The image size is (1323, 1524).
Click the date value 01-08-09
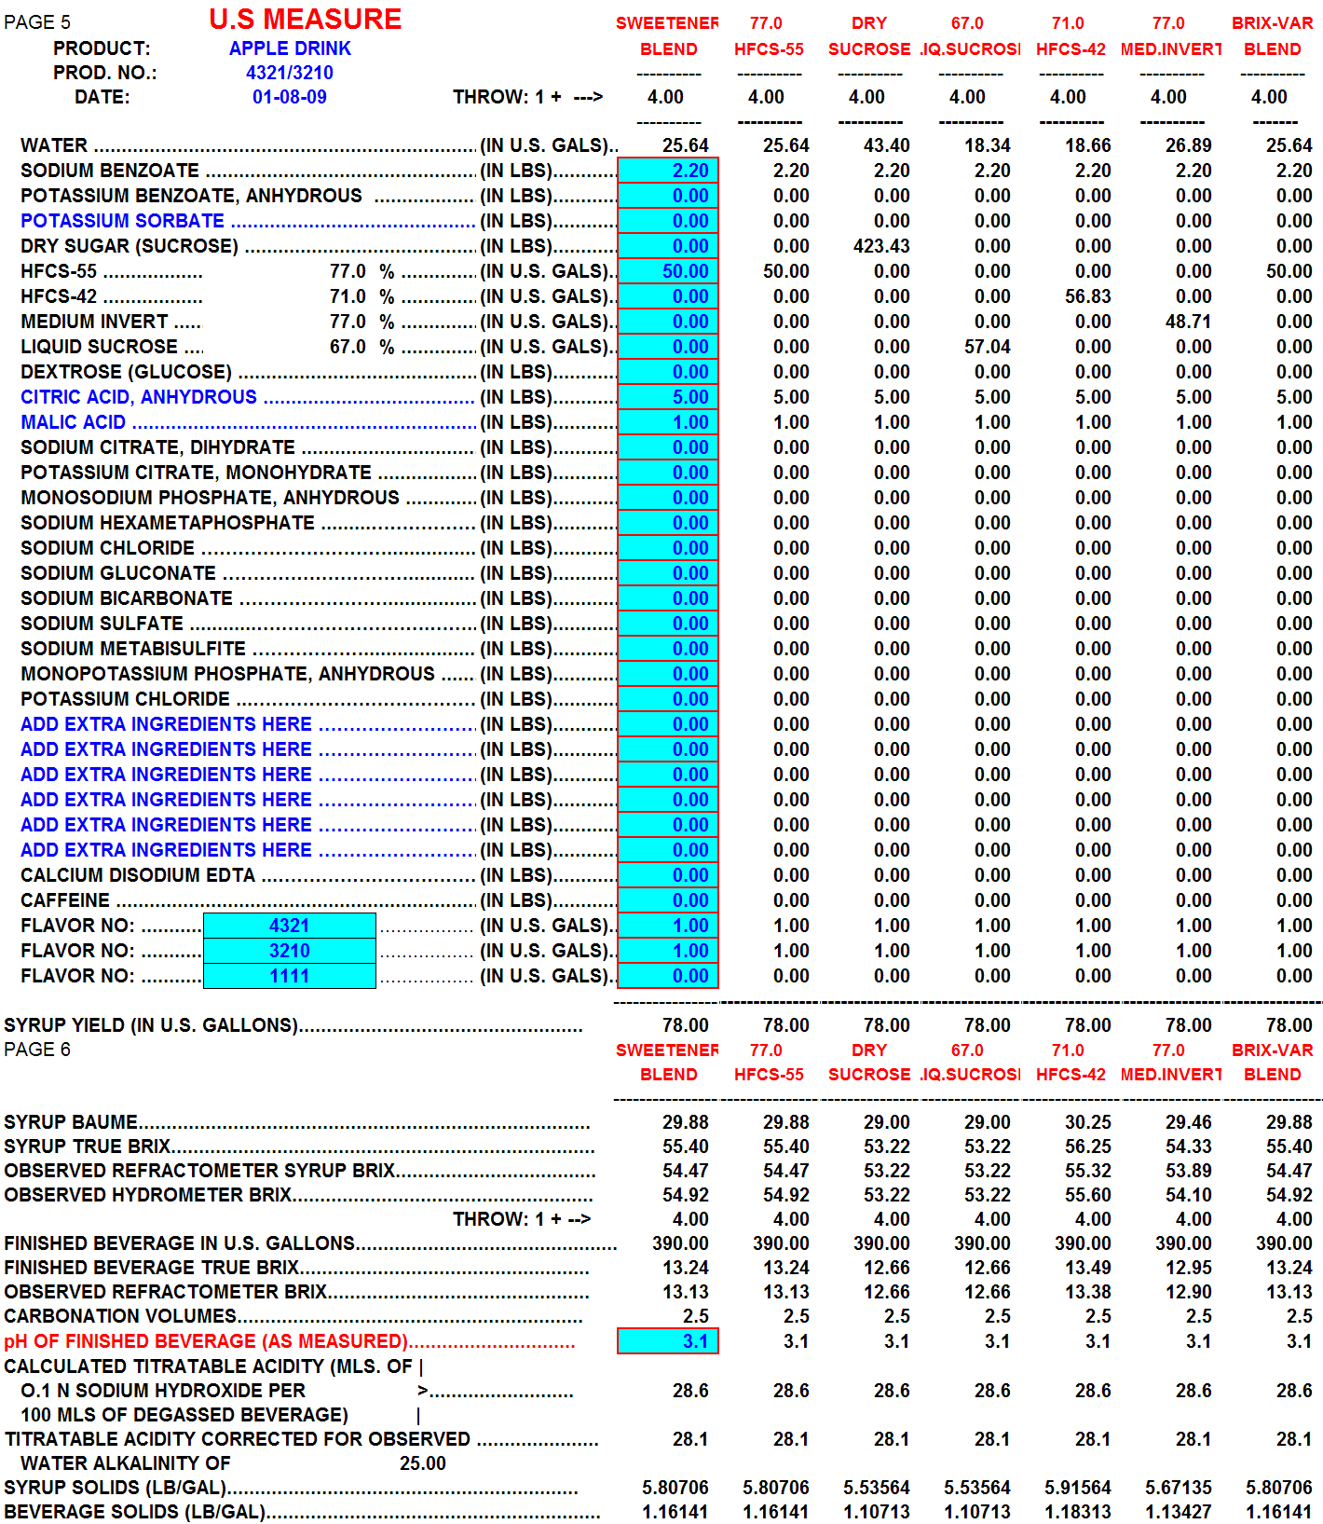point(290,97)
